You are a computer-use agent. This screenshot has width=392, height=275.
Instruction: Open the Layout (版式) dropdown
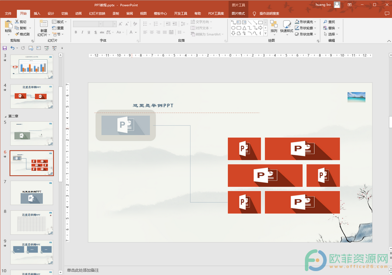60,22
